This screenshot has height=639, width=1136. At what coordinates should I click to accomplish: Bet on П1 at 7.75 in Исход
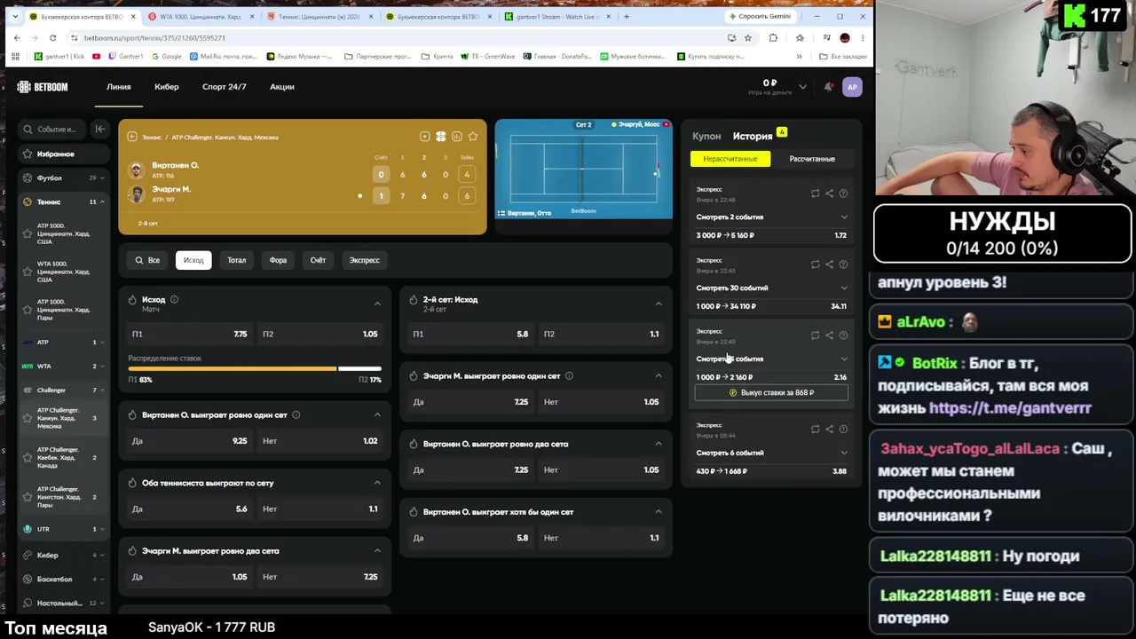pyautogui.click(x=190, y=334)
